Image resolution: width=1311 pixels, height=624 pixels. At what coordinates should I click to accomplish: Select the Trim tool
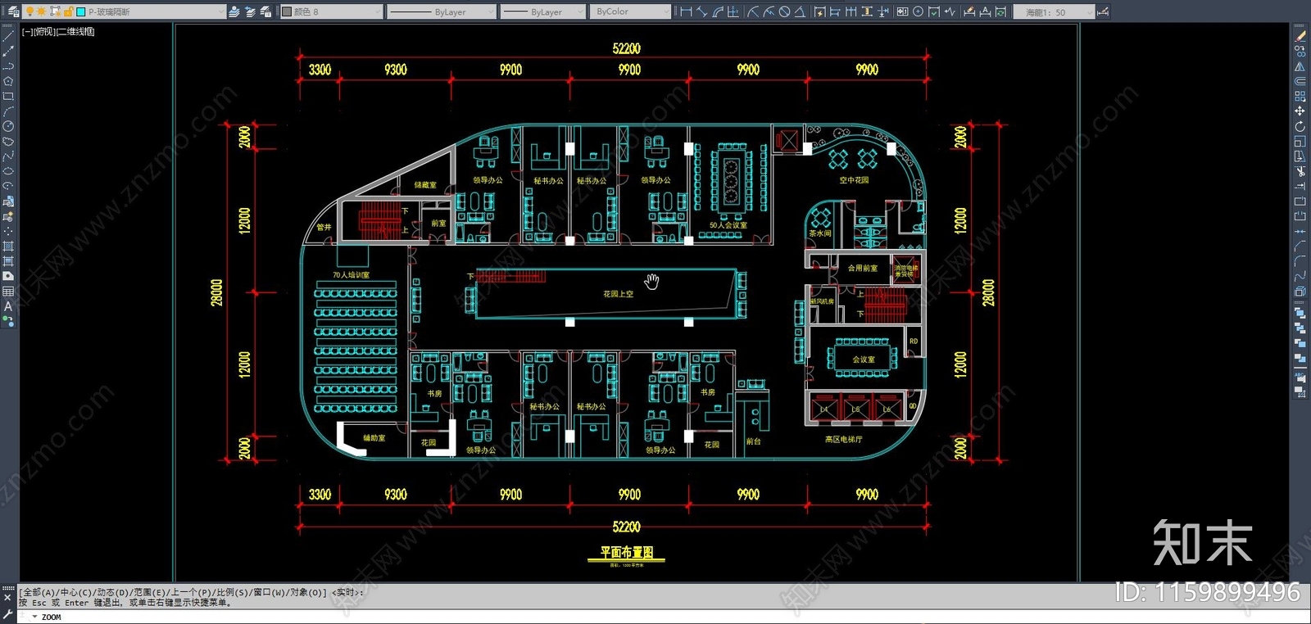(x=1300, y=171)
